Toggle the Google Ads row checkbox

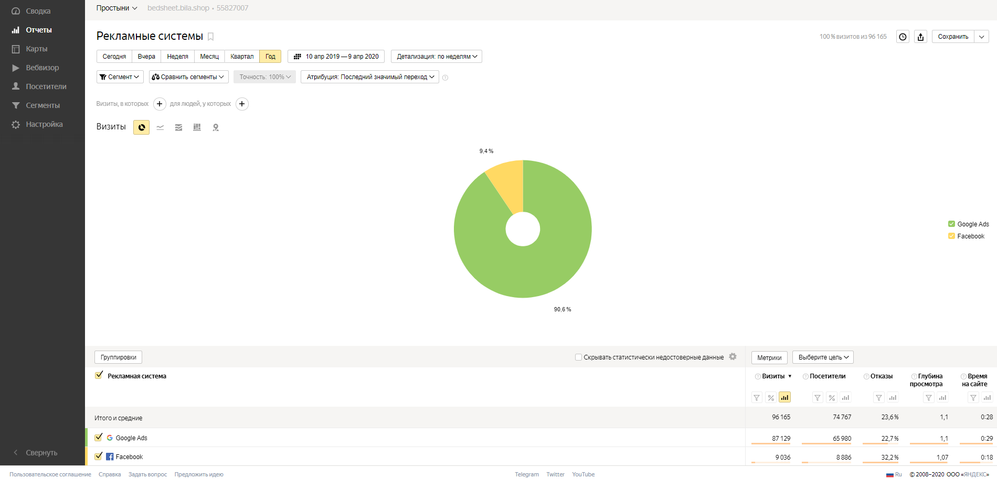[x=99, y=437]
